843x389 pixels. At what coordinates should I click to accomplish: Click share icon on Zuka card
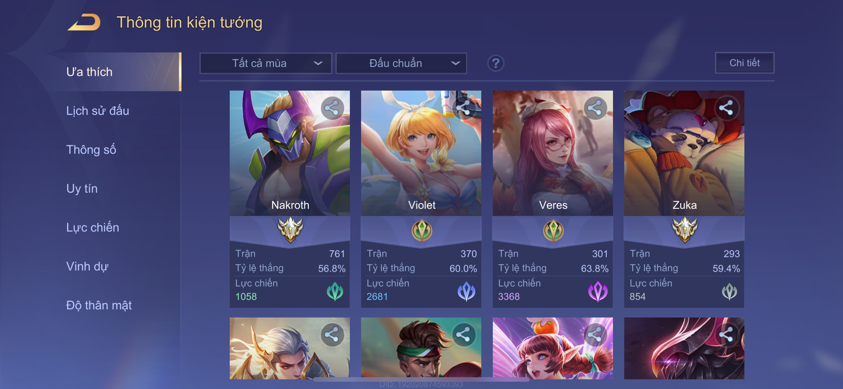(x=726, y=108)
